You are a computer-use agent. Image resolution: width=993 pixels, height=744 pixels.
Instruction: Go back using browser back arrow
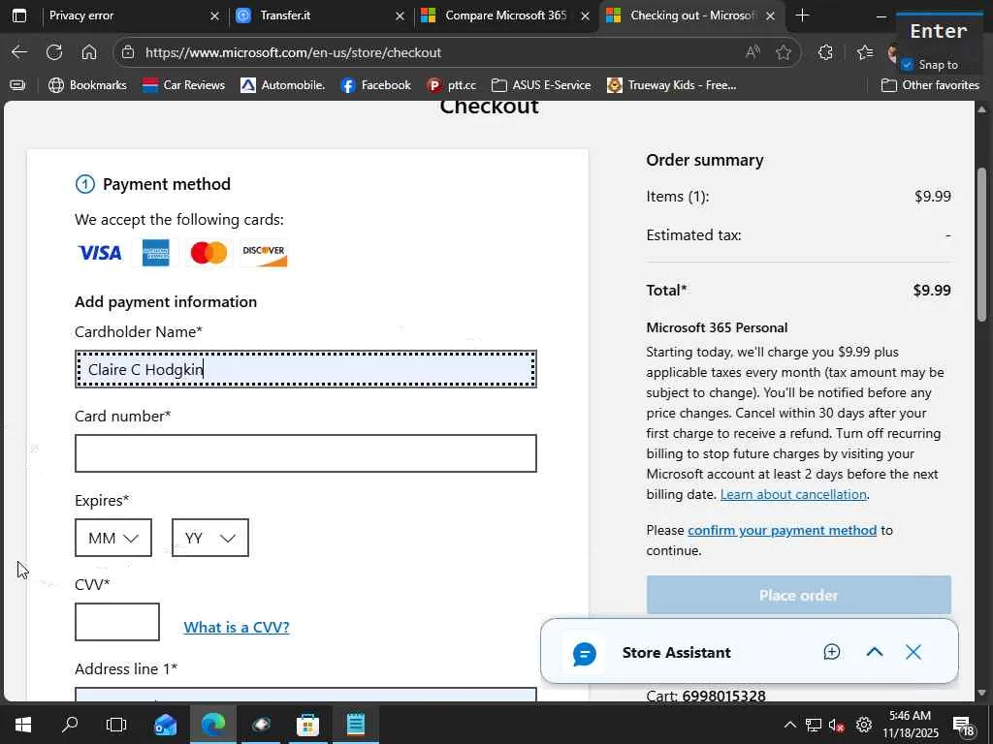pos(19,52)
